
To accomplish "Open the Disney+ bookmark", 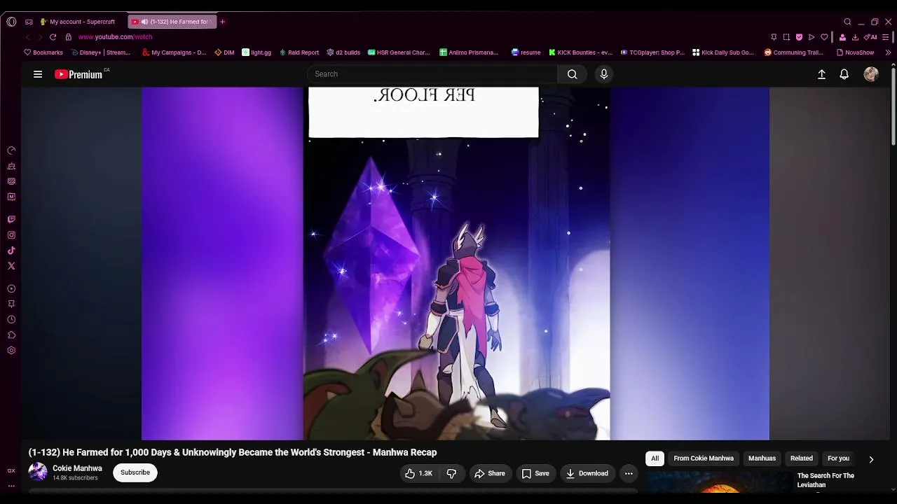I will pyautogui.click(x=101, y=52).
